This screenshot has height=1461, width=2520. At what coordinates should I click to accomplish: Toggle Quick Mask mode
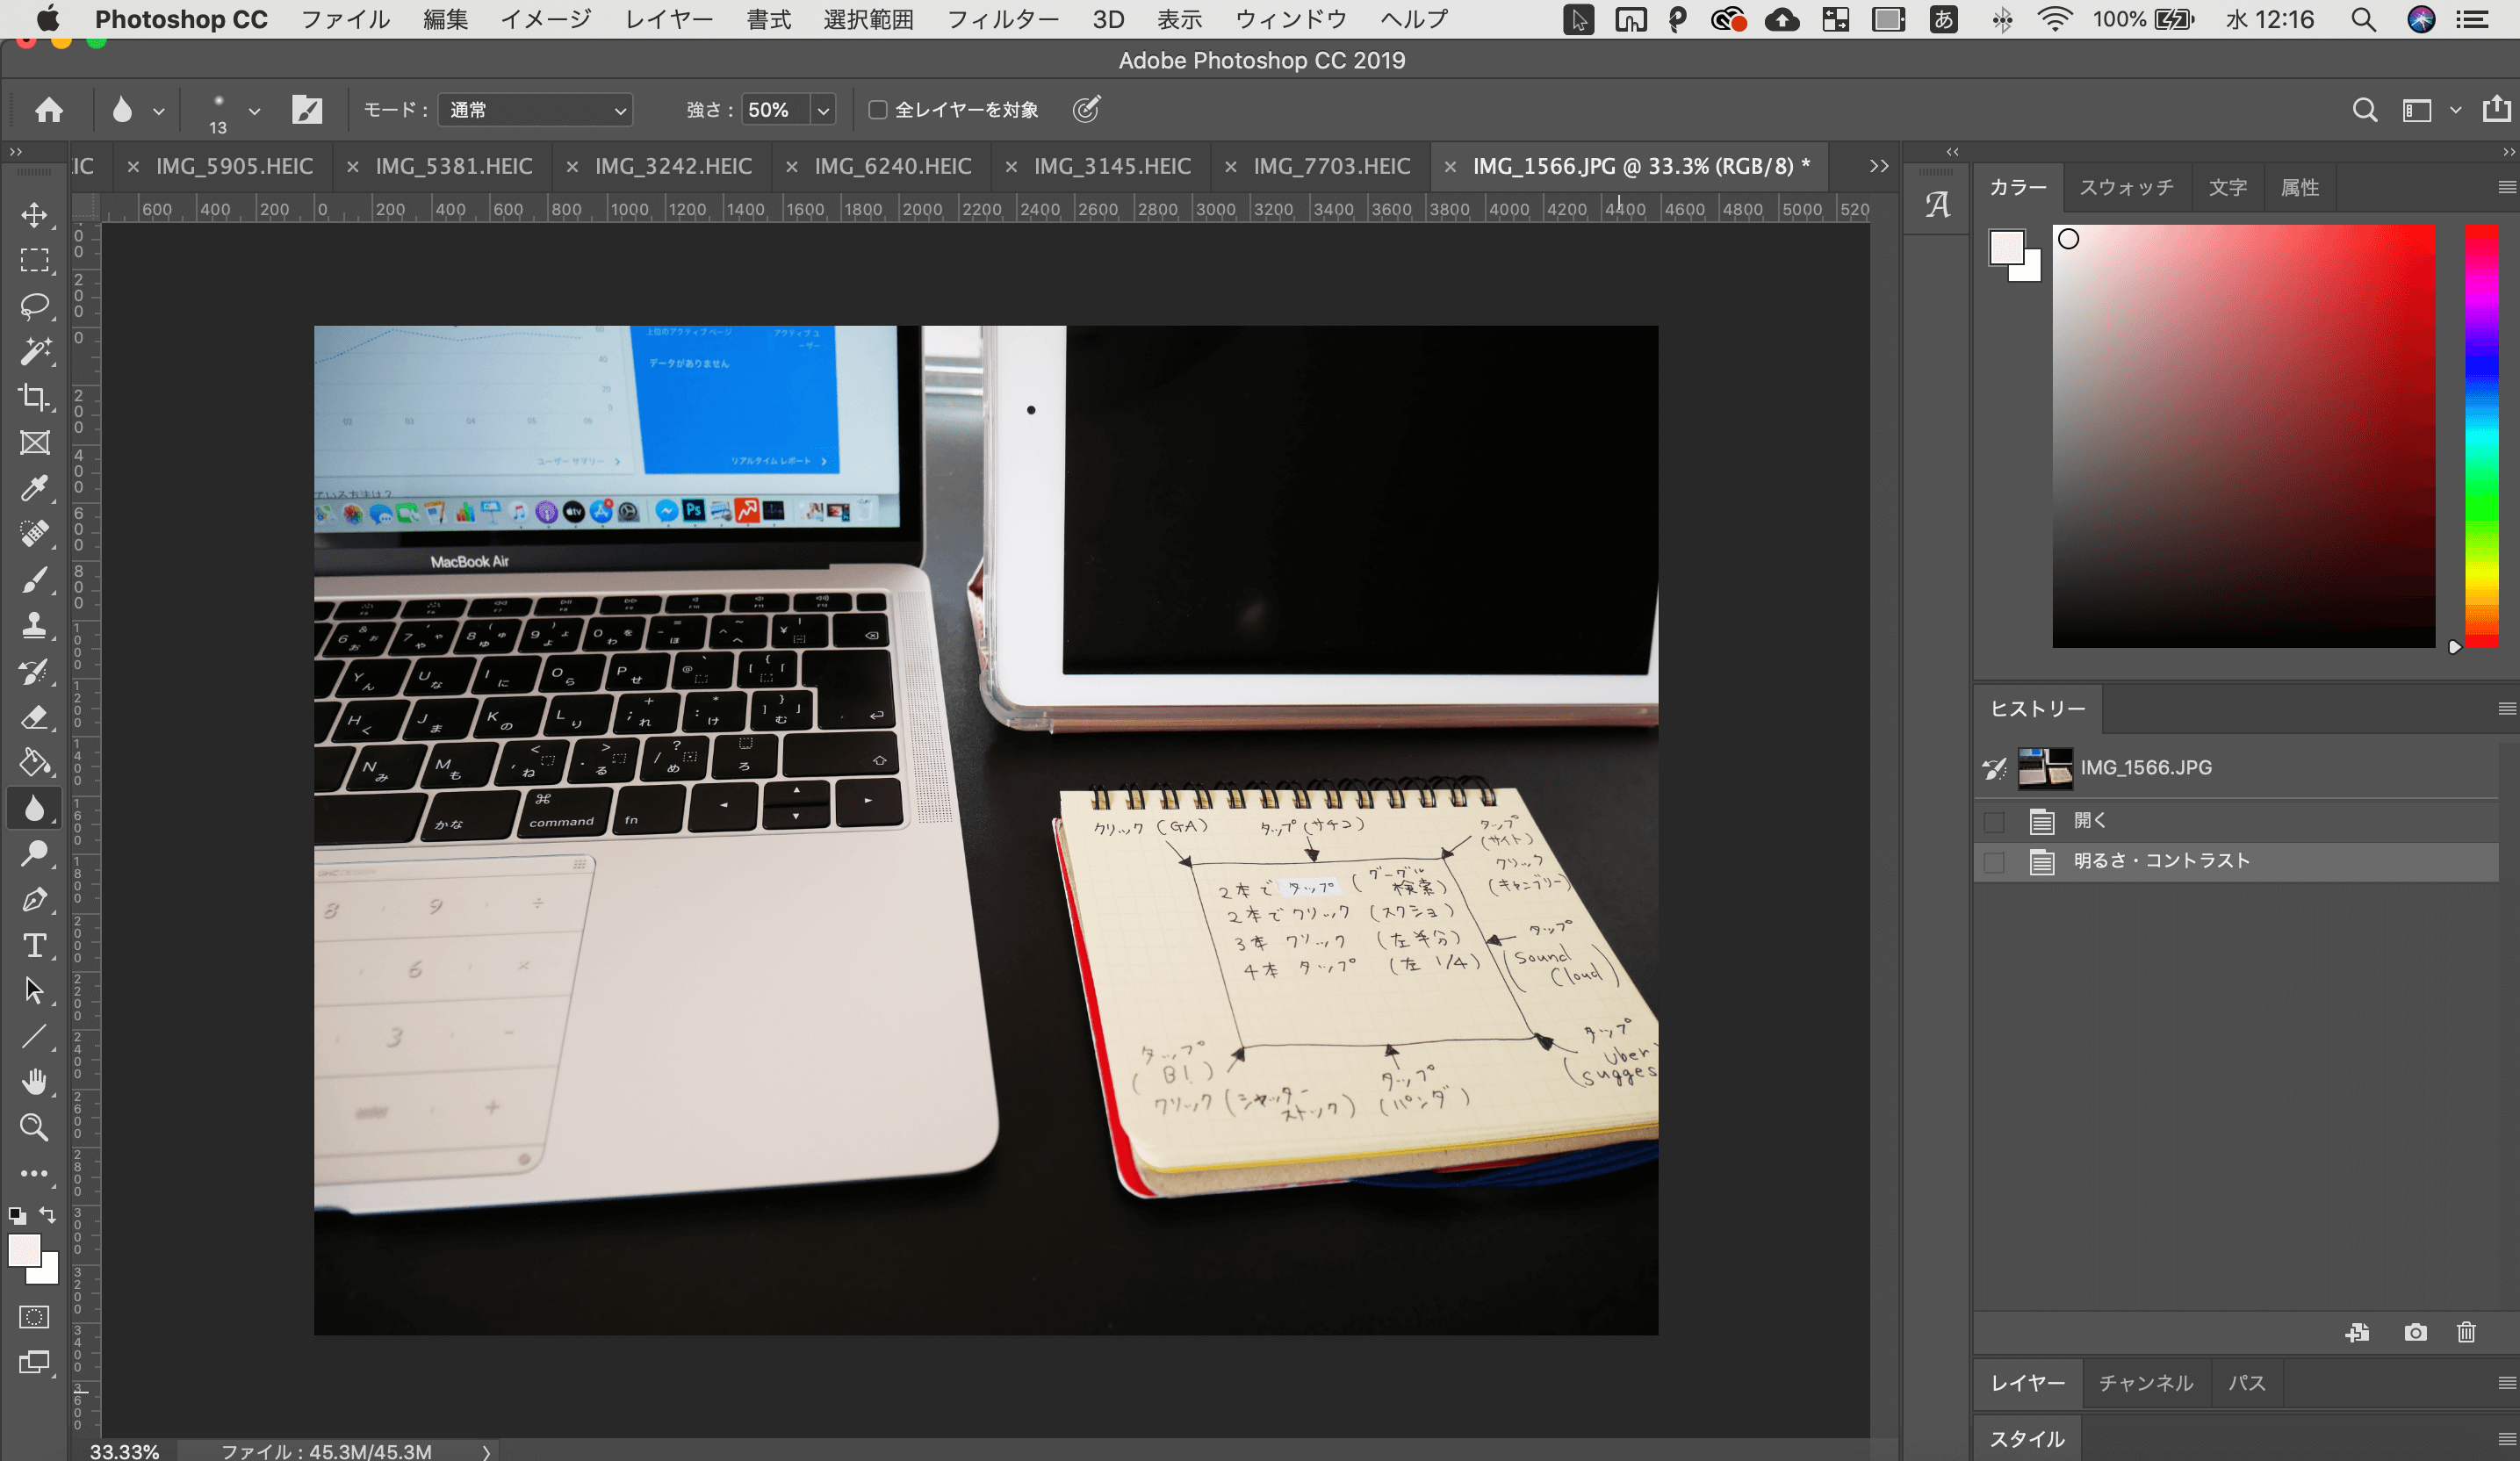click(x=35, y=1317)
